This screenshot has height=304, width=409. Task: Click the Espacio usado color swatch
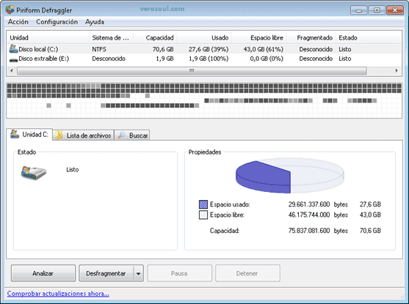click(x=203, y=204)
